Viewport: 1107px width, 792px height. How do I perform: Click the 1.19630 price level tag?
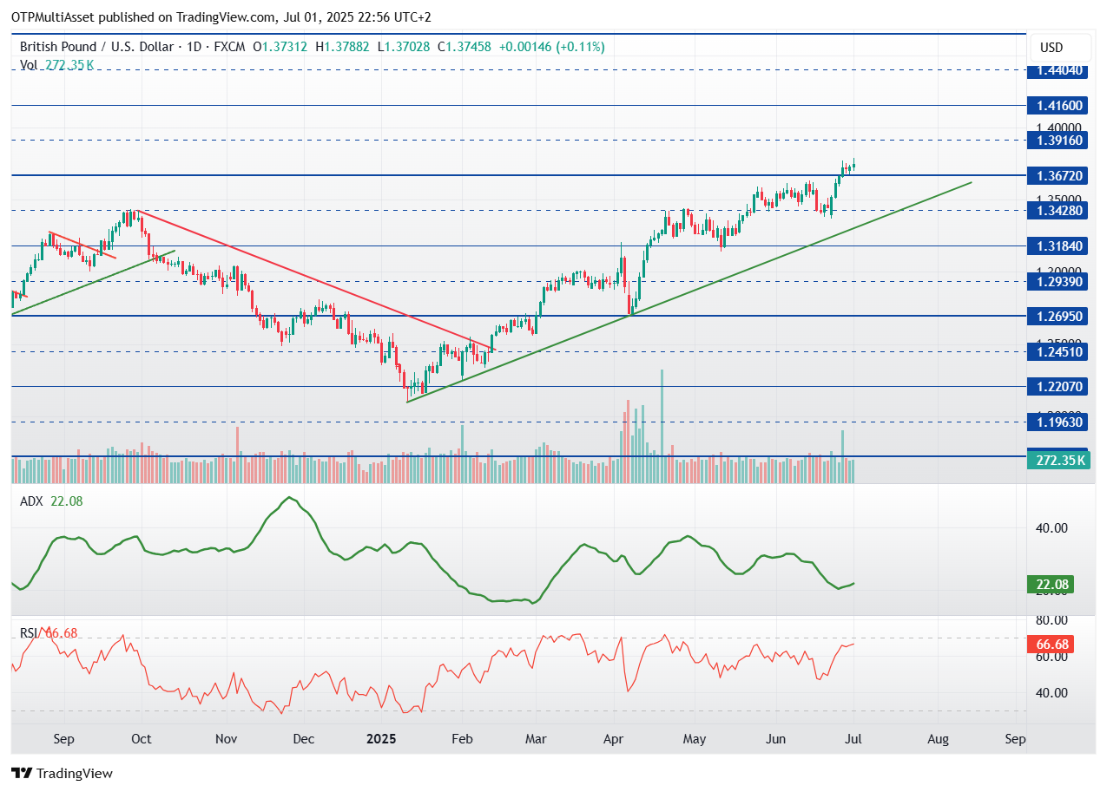tap(1058, 422)
